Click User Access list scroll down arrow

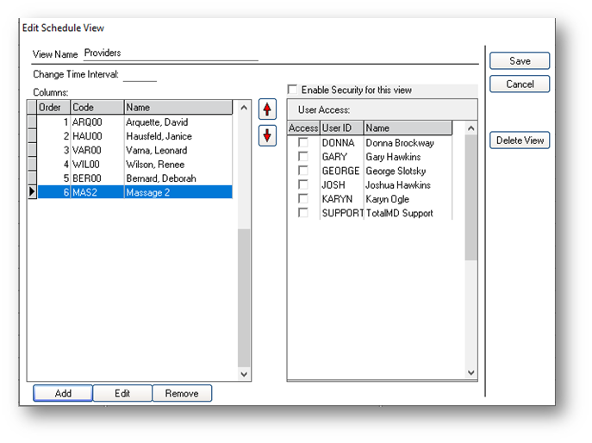click(x=470, y=372)
